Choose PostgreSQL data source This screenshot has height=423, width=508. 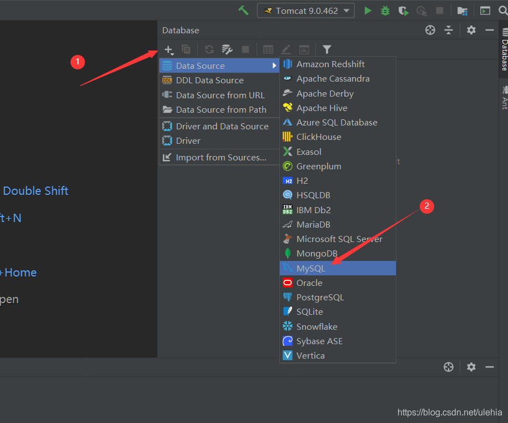click(338, 298)
